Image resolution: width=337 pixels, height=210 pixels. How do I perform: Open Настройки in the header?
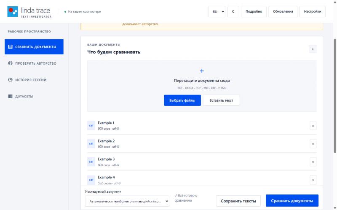313,12
